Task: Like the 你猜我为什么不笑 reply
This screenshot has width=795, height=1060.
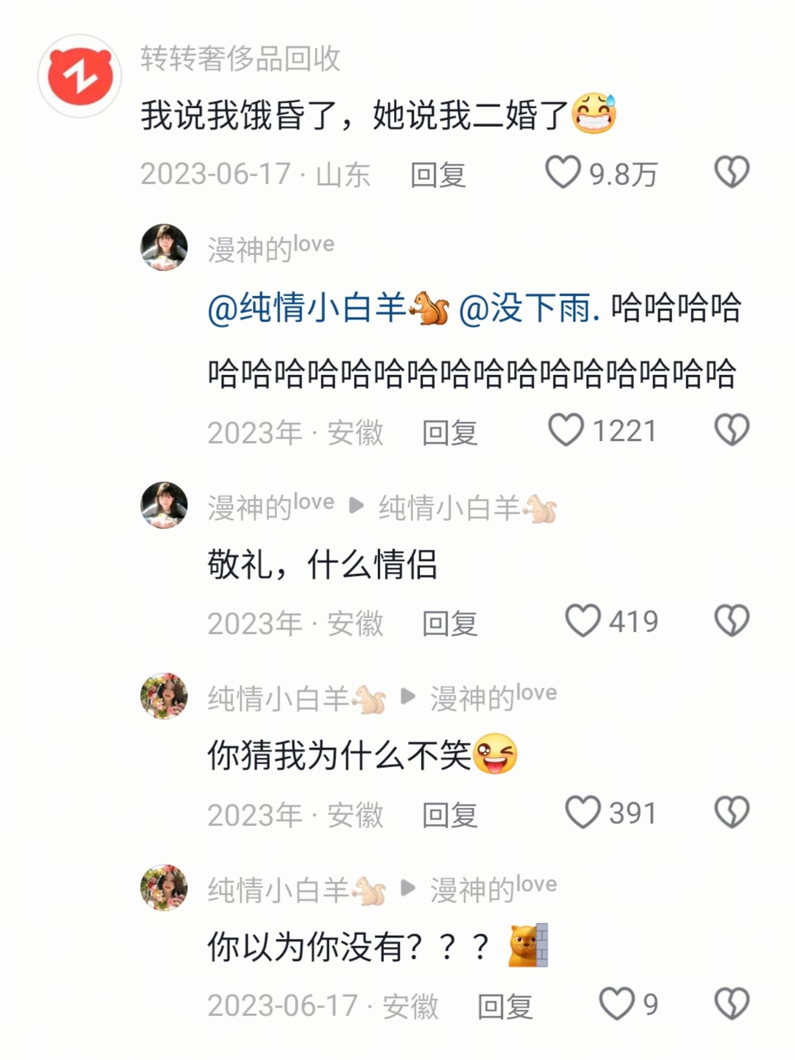Action: [583, 812]
